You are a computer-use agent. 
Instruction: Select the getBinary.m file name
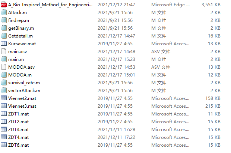(21, 28)
